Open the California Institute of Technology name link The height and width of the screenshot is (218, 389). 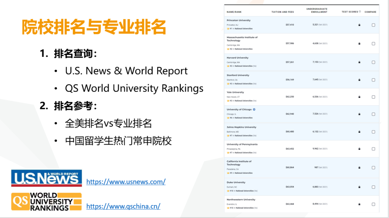(x=239, y=163)
